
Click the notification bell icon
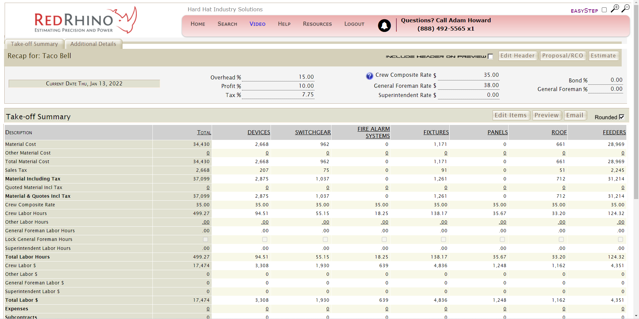[384, 26]
